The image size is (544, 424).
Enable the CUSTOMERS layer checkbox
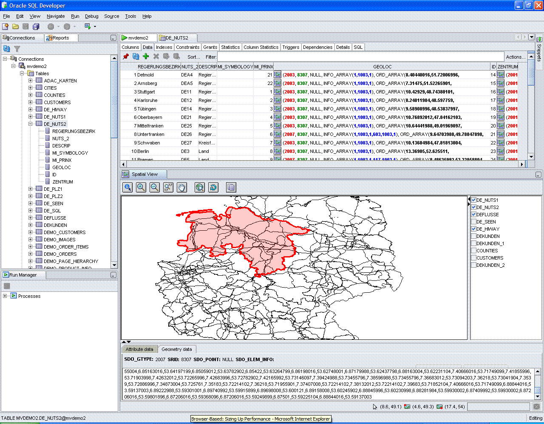point(473,258)
